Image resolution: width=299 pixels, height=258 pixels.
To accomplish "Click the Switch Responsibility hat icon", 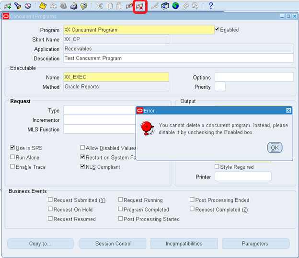I will click(x=63, y=6).
